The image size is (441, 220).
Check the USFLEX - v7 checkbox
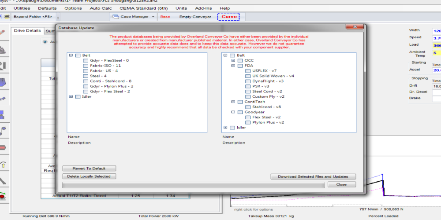pos(247,71)
